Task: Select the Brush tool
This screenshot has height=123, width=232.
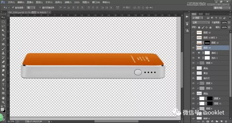Action: pos(3,49)
